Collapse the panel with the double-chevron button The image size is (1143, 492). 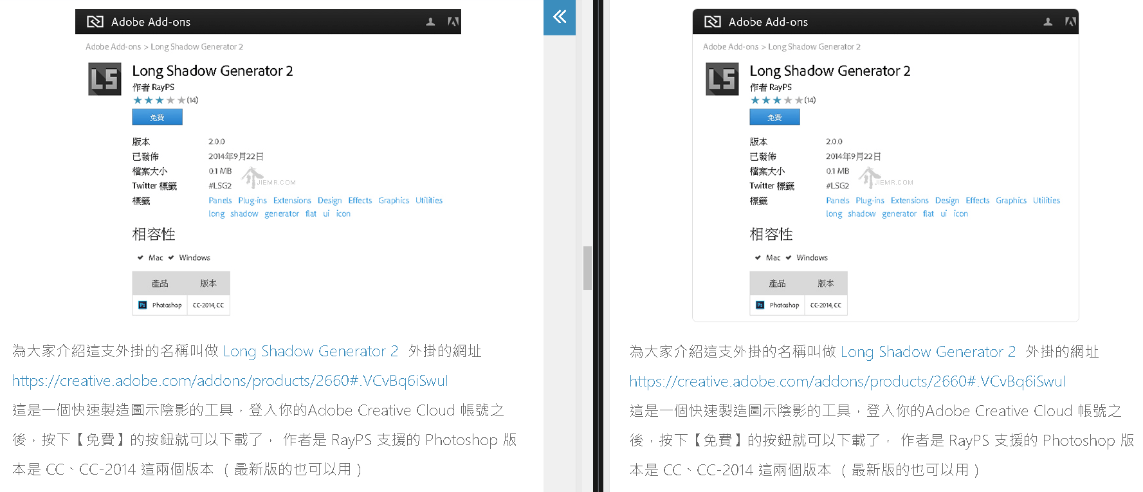[x=560, y=17]
